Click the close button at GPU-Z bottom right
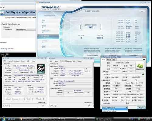This screenshot has height=121, width=152. tap(141, 108)
